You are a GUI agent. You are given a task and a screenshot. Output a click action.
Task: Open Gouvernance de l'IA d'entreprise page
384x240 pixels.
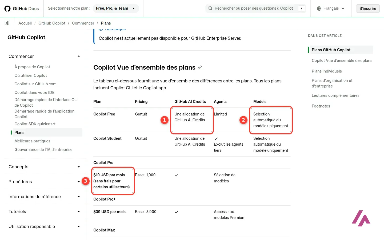tap(43, 150)
